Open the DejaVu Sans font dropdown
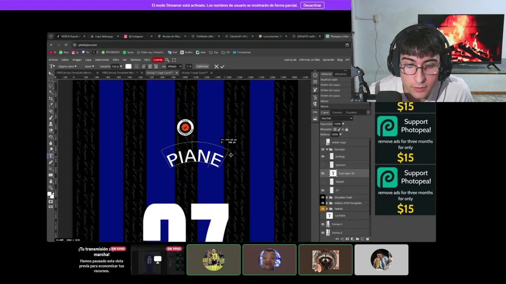506x284 pixels. 68,66
